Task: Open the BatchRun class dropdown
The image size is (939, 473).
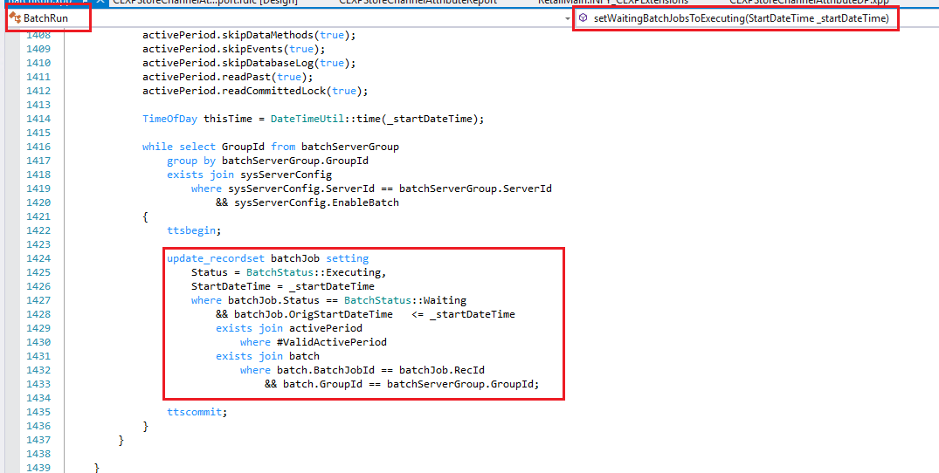Action: 48,18
